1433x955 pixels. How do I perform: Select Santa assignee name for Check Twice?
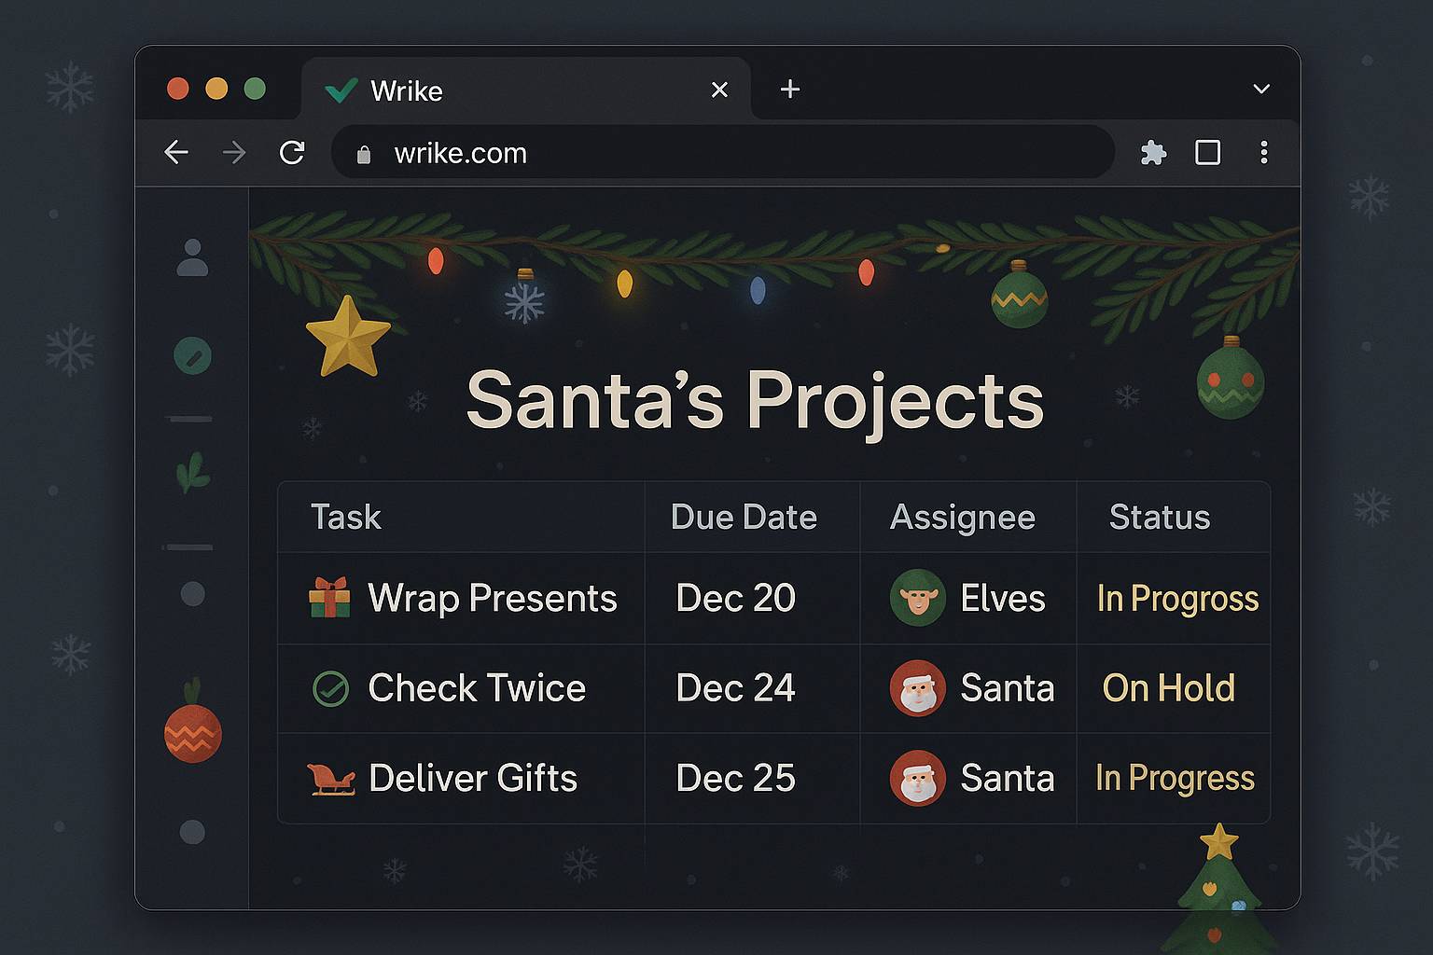(1008, 688)
